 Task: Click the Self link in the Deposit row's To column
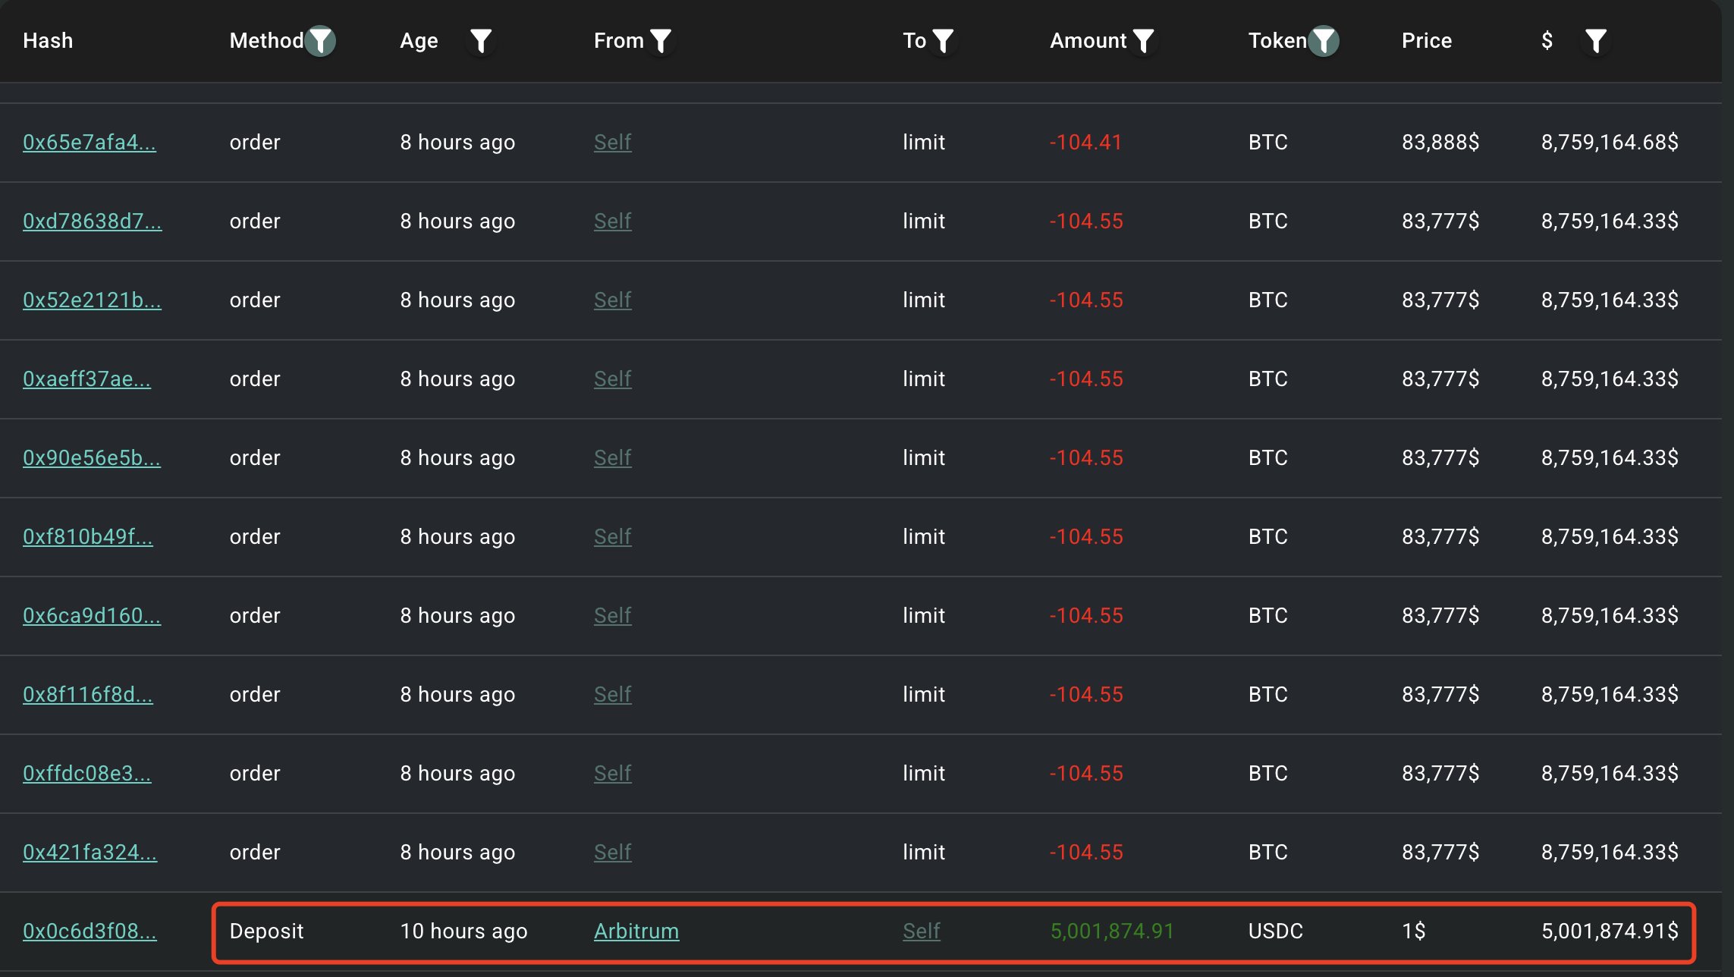(x=922, y=931)
